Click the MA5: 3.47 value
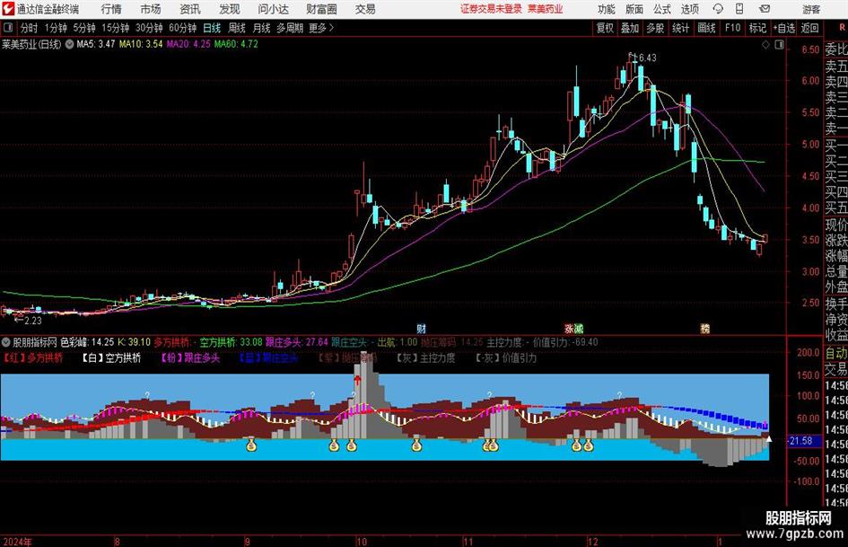The height and width of the screenshot is (547, 848). click(x=96, y=44)
